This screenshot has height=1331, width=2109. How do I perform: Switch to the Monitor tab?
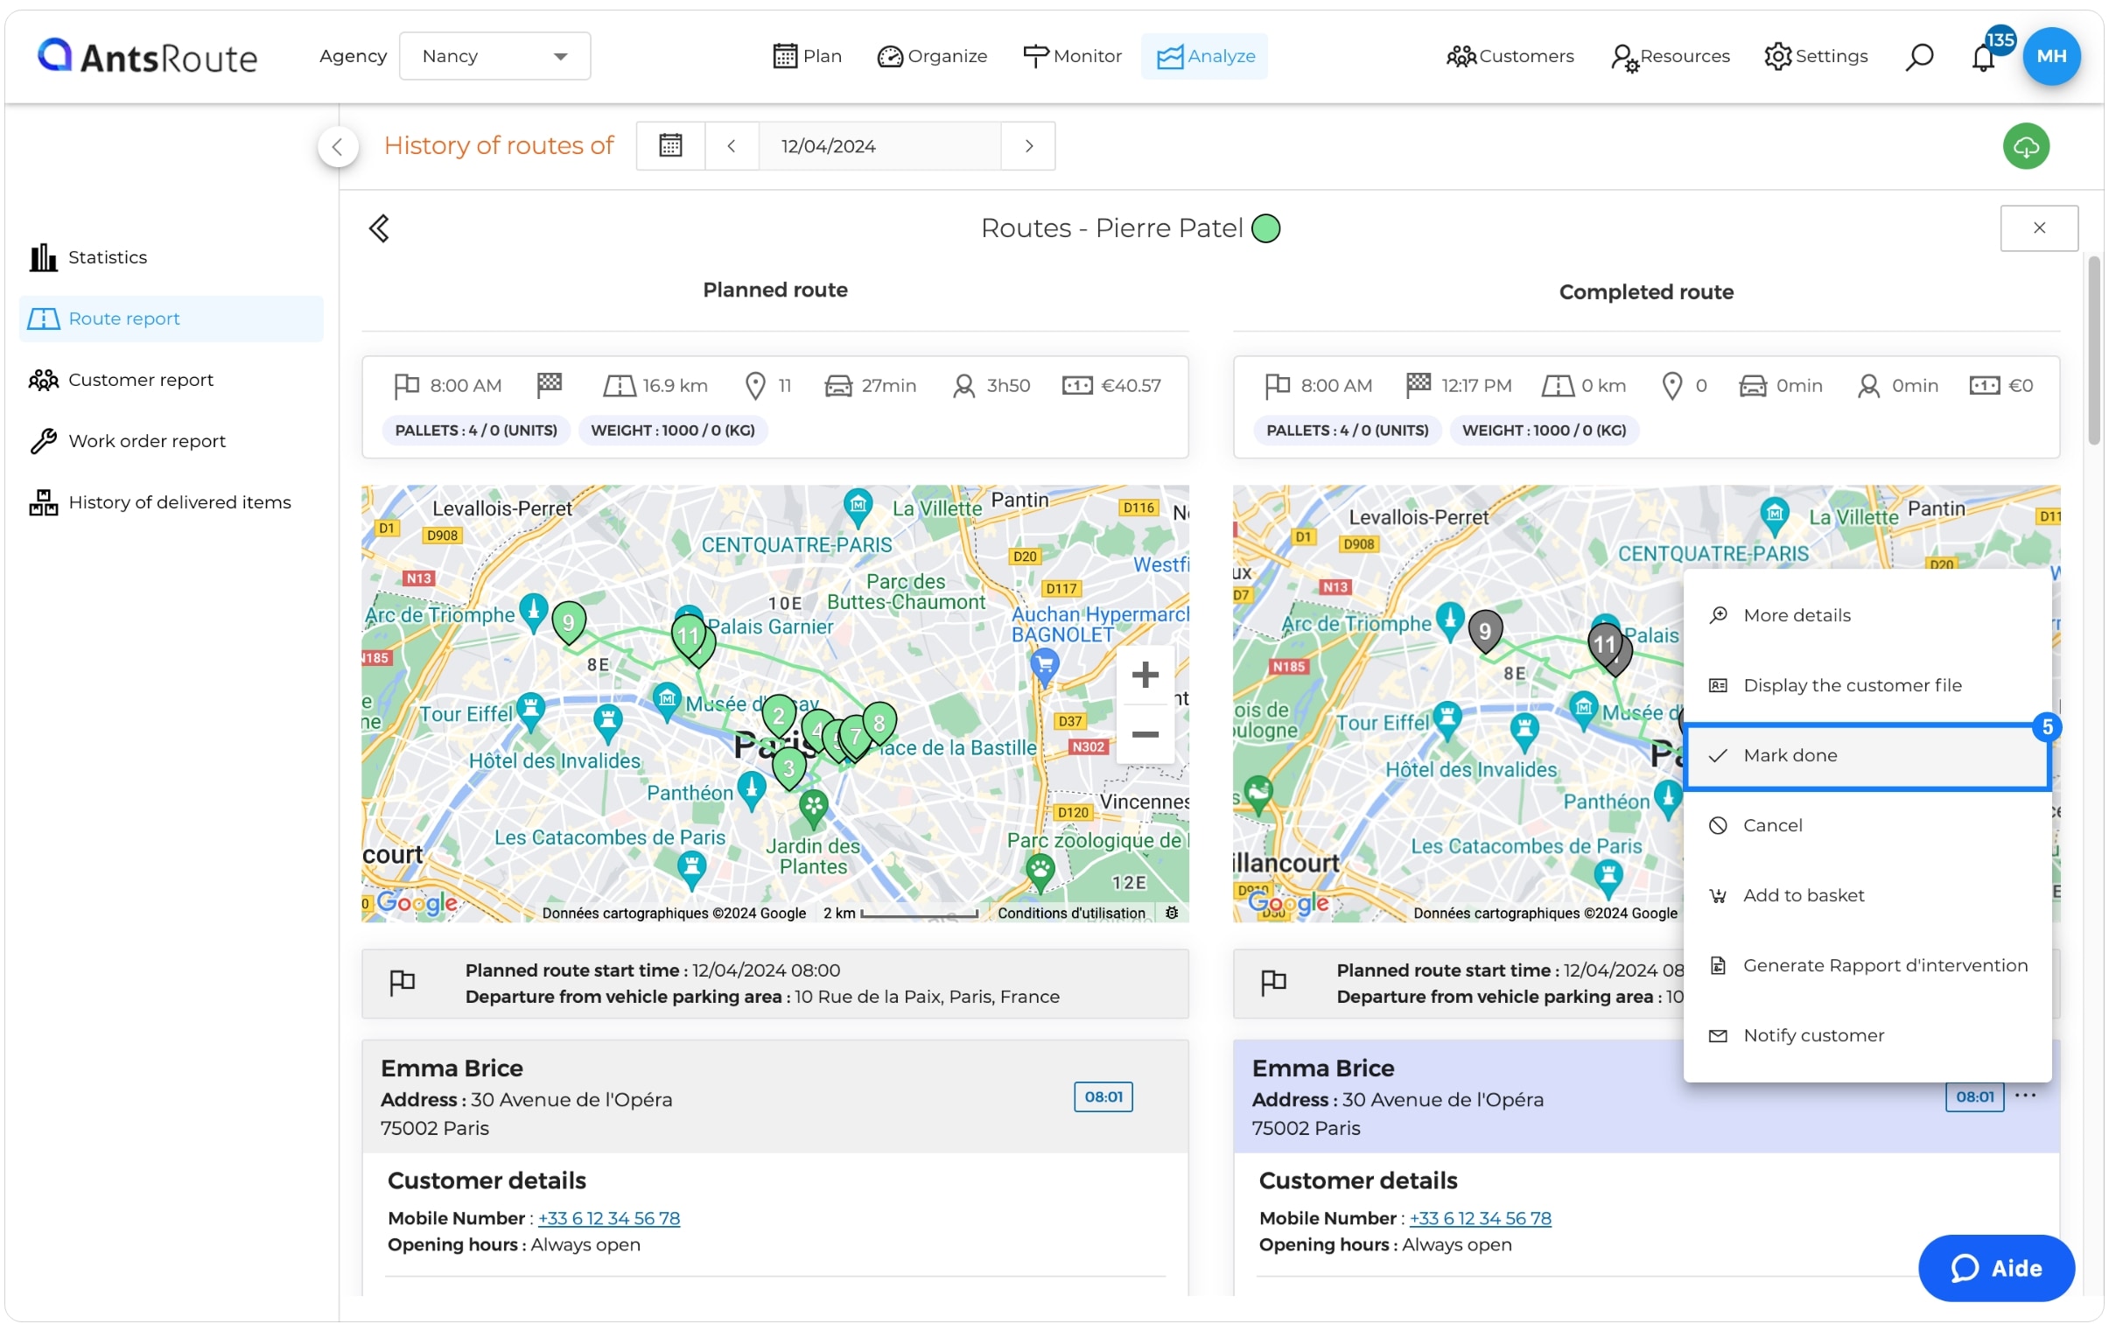pyautogui.click(x=1072, y=56)
